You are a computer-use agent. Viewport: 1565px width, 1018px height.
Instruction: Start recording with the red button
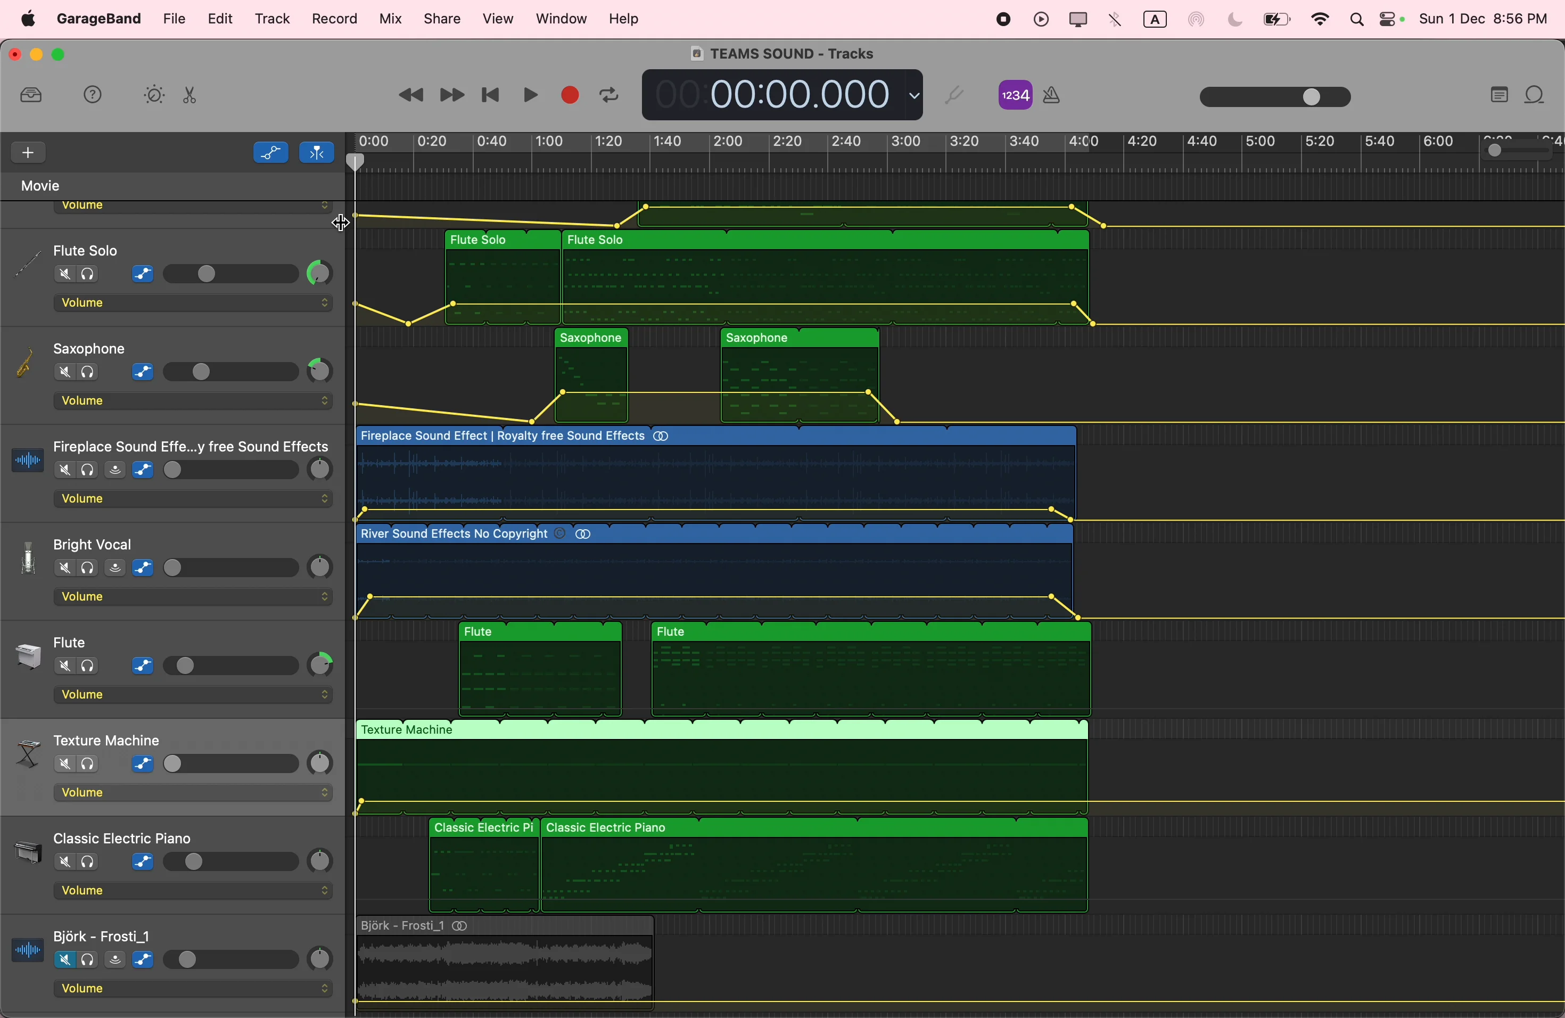[570, 96]
